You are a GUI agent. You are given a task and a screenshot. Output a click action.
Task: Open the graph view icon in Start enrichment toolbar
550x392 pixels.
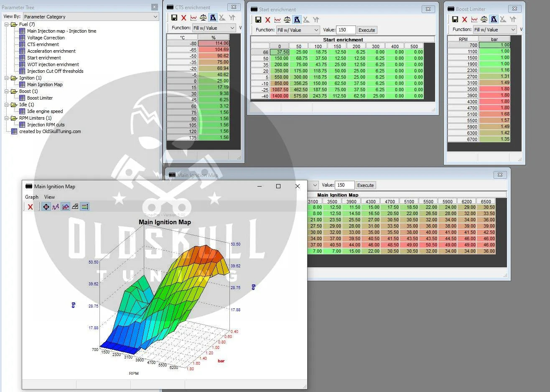click(x=278, y=20)
